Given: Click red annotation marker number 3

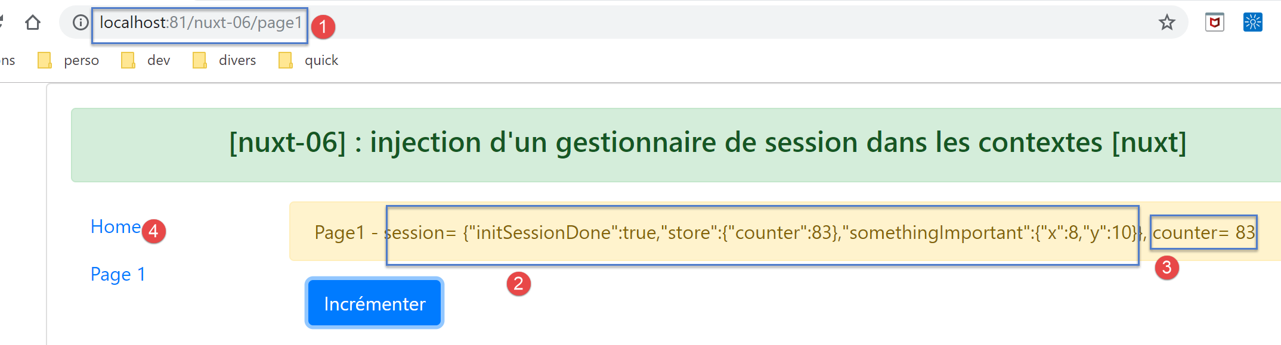Looking at the screenshot, I should [1166, 268].
